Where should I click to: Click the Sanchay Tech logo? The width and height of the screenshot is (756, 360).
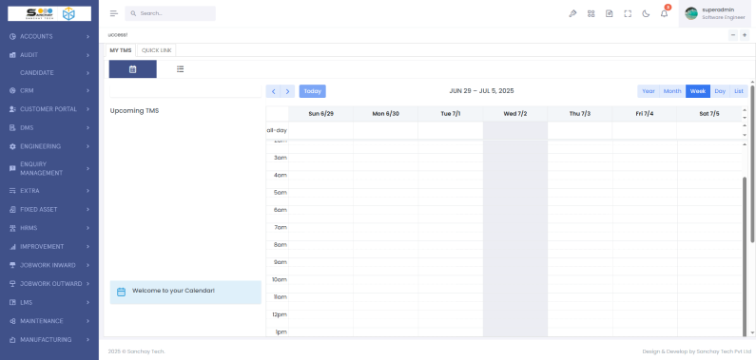point(49,13)
